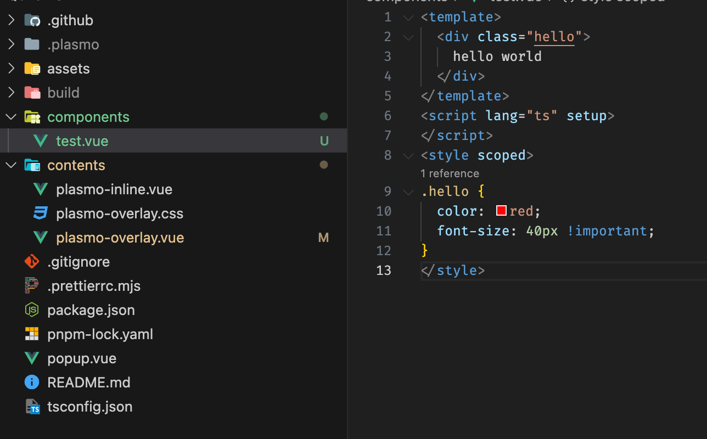707x439 pixels.
Task: Select the components folder label
Action: pyautogui.click(x=88, y=117)
